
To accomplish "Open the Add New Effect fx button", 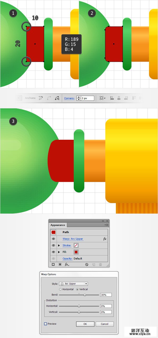I will point(67,264).
